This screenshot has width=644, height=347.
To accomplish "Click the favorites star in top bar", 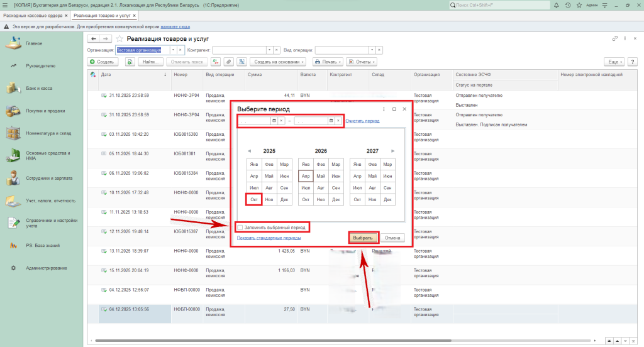I will click(x=579, y=5).
